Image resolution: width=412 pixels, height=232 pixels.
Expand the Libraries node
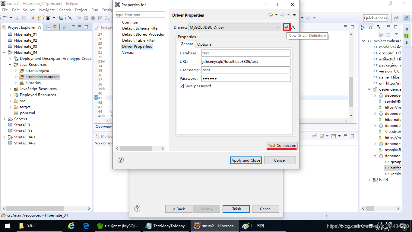pos(16,83)
